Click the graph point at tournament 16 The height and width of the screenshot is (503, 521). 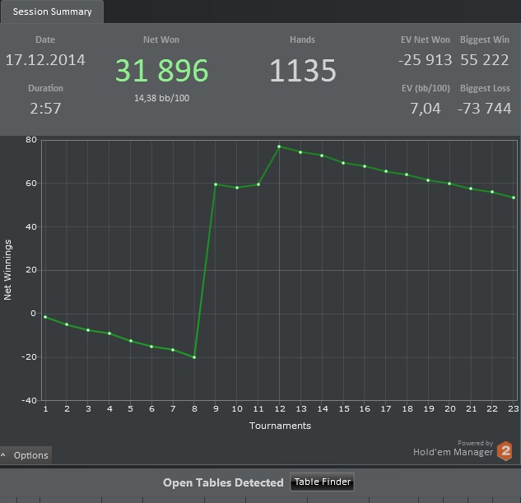click(x=365, y=166)
